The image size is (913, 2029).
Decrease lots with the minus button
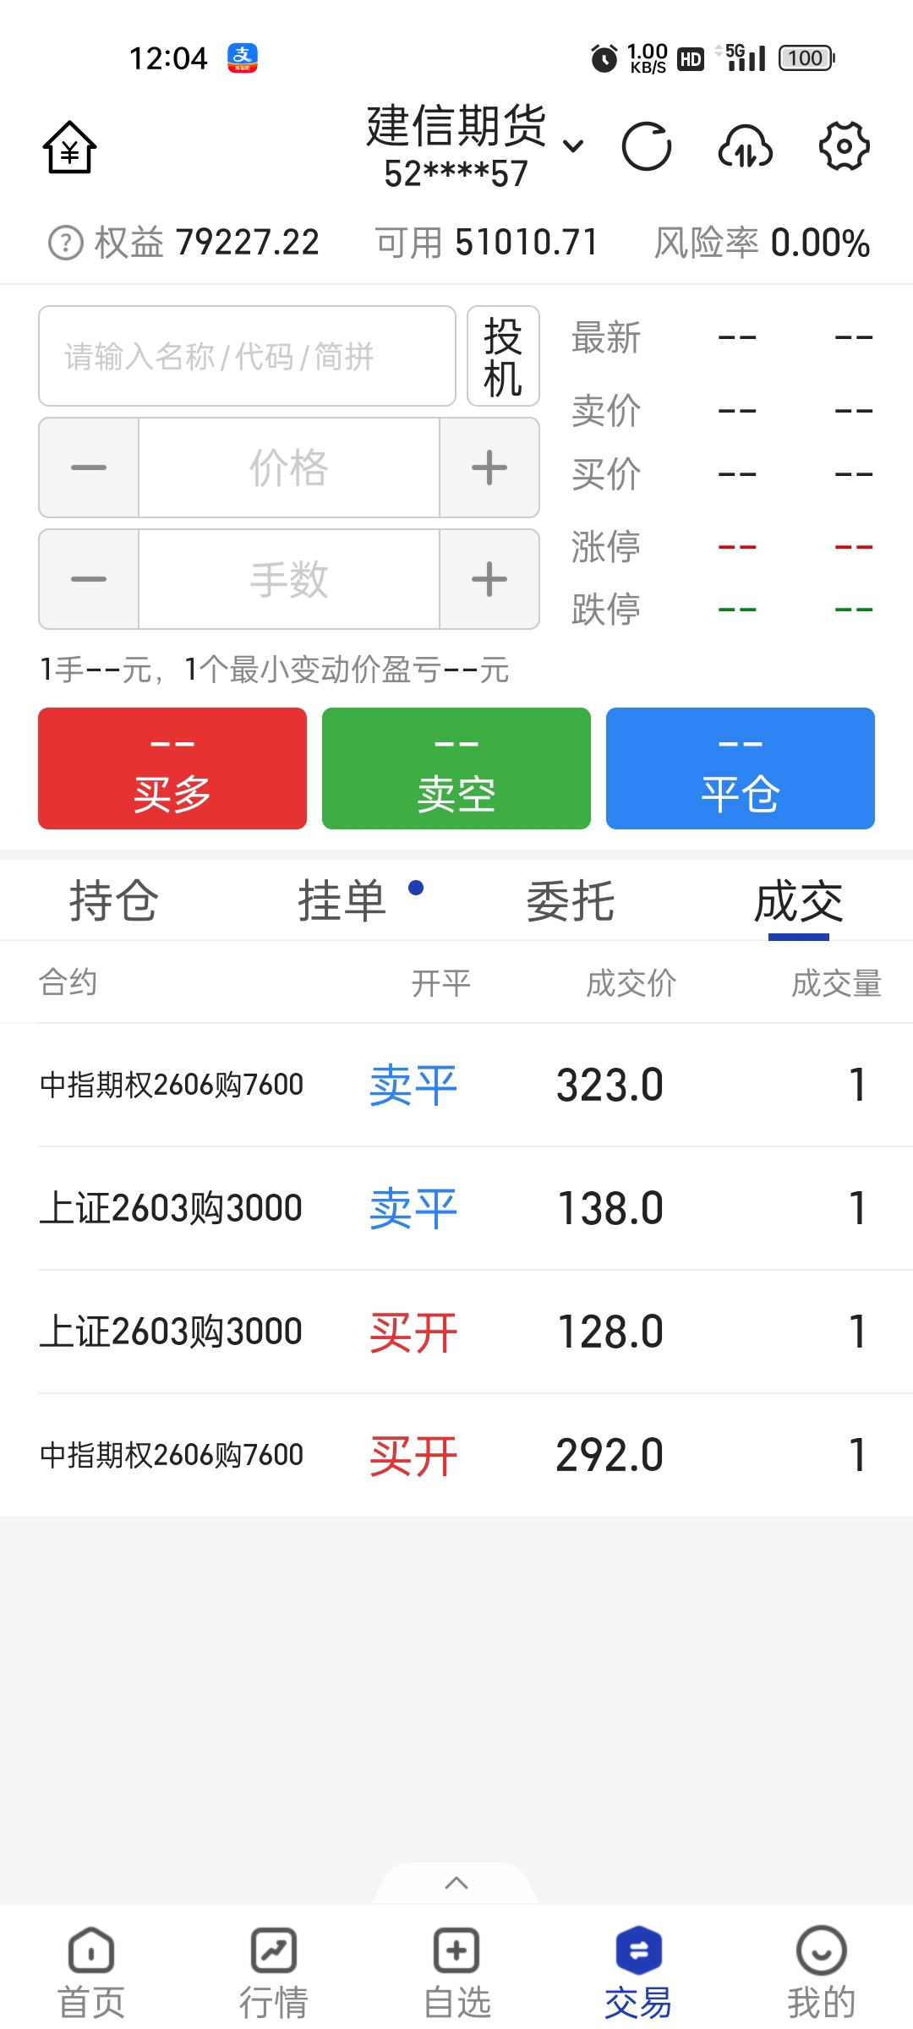(x=89, y=579)
